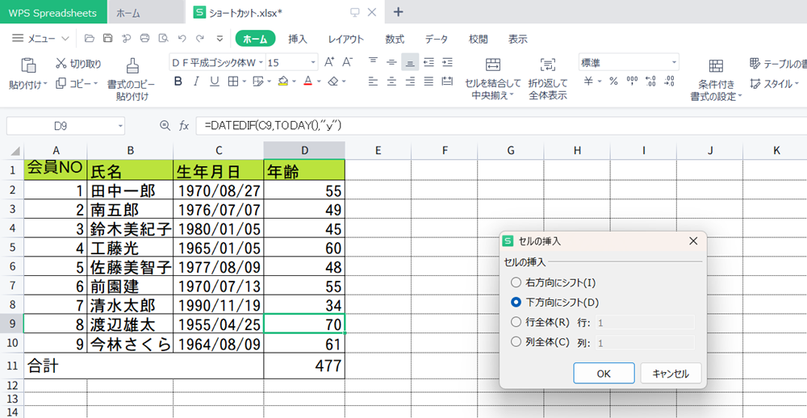Image resolution: width=807 pixels, height=418 pixels.
Task: Align text to top of cell
Action: [373, 62]
